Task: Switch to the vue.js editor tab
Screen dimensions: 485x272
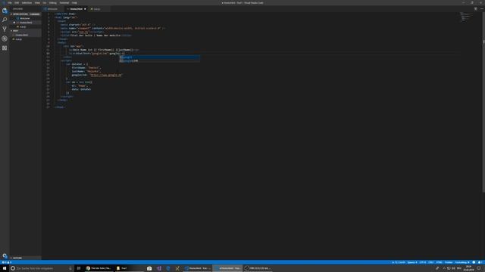Action: click(x=97, y=9)
